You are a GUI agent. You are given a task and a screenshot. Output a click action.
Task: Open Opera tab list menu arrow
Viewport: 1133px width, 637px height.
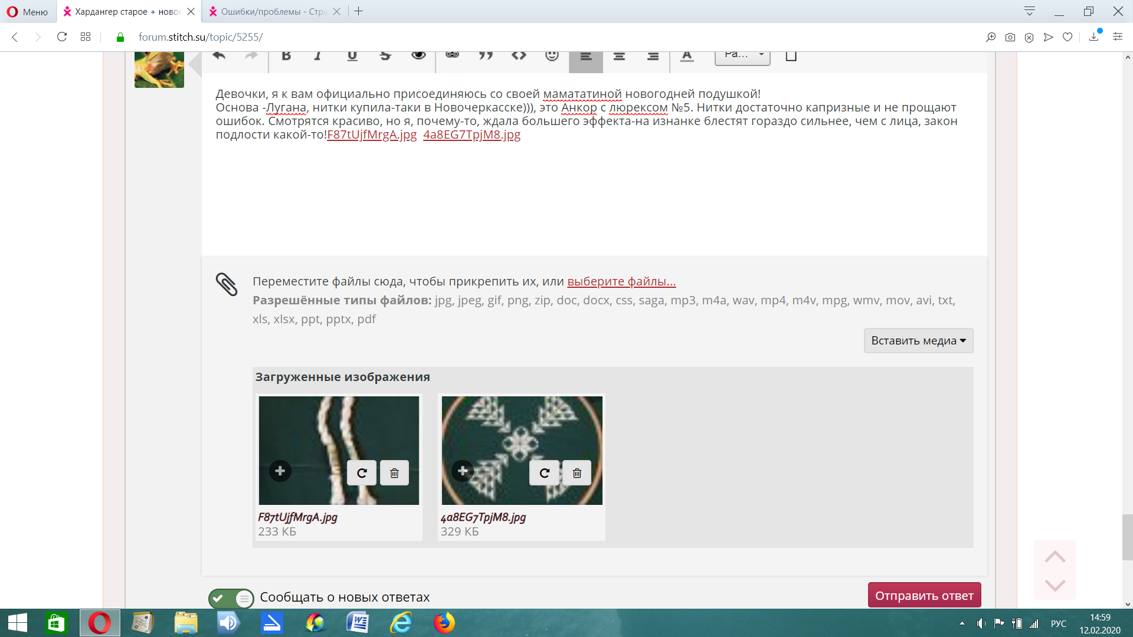pos(1030,11)
